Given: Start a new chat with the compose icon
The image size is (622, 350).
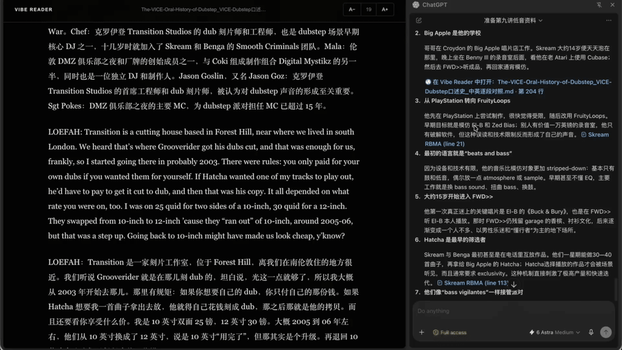Looking at the screenshot, I should click(x=419, y=20).
